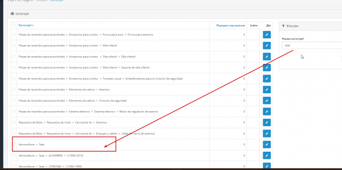Check the Forros para asientos row checkbox
Viewport: 342px width, 170px height.
[x=14, y=34]
